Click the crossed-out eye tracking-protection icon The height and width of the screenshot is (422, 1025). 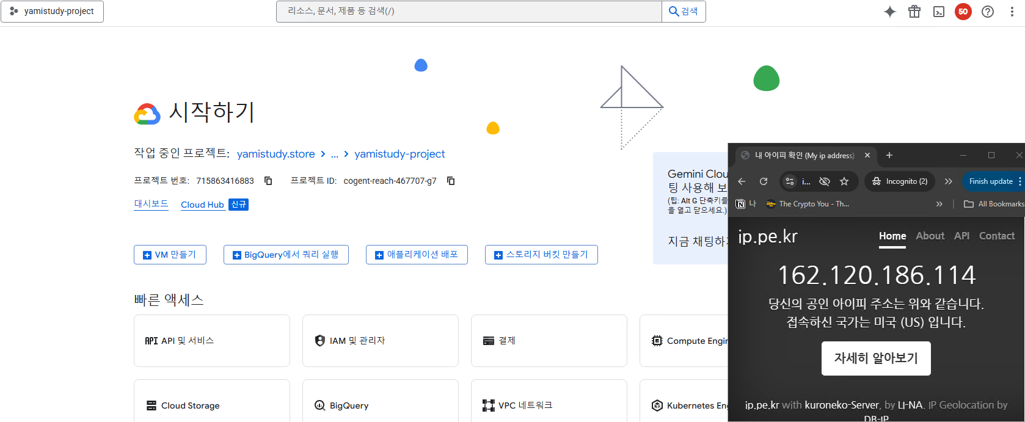point(825,181)
